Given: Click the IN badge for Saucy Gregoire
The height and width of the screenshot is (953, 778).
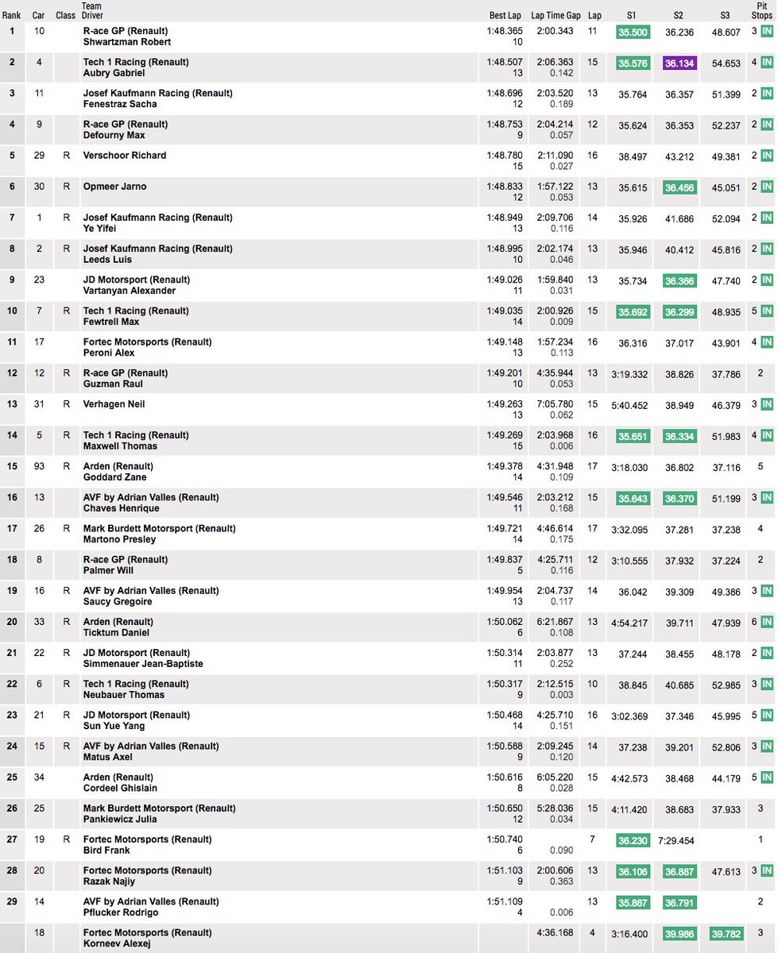Looking at the screenshot, I should (766, 591).
